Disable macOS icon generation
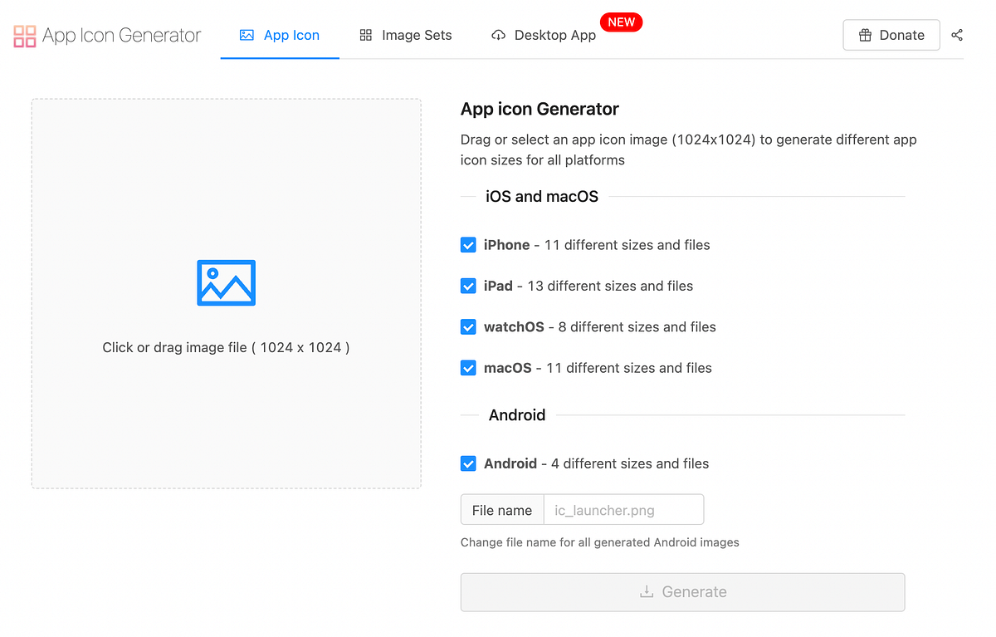The height and width of the screenshot is (637, 996). click(468, 367)
